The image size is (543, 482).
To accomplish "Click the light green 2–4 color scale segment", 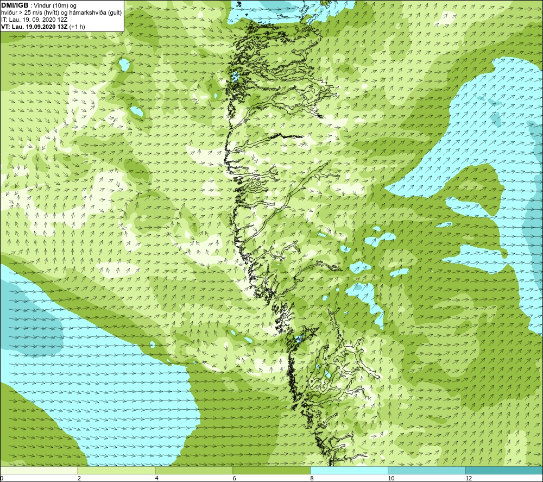I will coord(116,471).
